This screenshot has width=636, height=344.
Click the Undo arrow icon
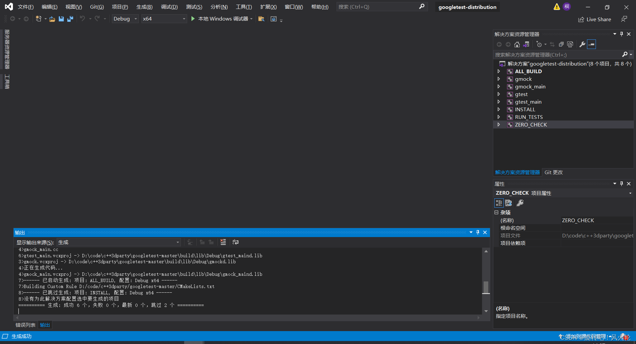point(82,19)
